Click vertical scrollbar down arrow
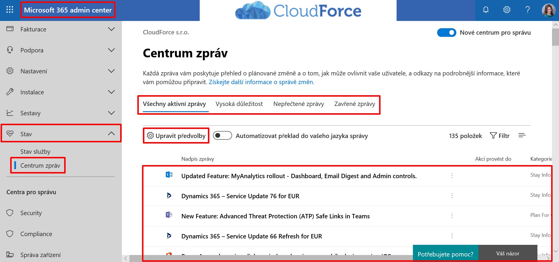559x262 pixels. [x=556, y=251]
